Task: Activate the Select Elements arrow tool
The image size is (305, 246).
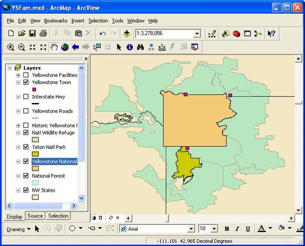Action: coord(119,47)
